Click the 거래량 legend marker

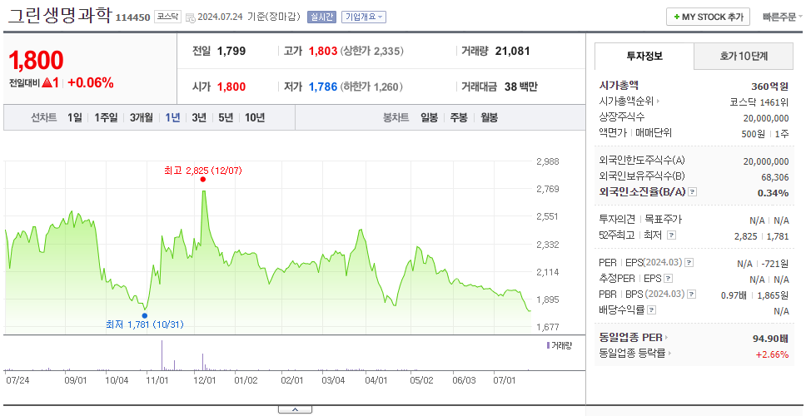click(x=548, y=345)
